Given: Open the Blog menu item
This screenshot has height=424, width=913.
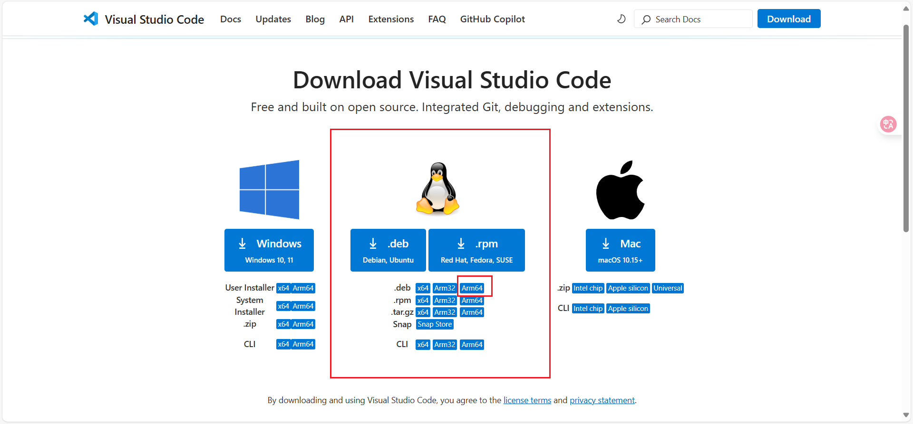Looking at the screenshot, I should pyautogui.click(x=315, y=19).
